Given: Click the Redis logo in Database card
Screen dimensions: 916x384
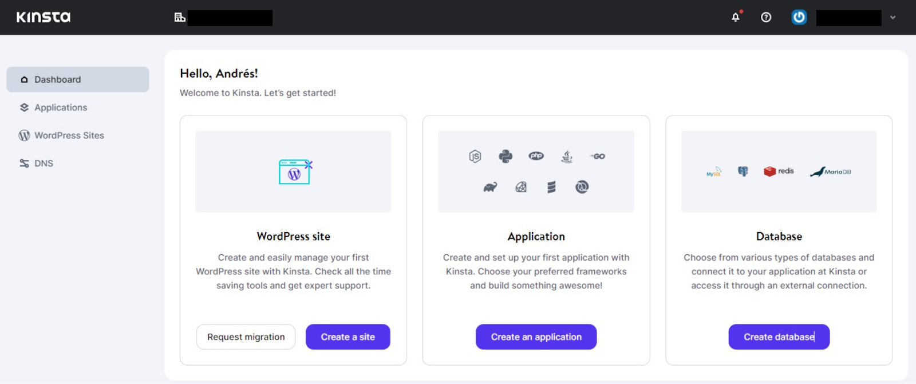Looking at the screenshot, I should [779, 171].
